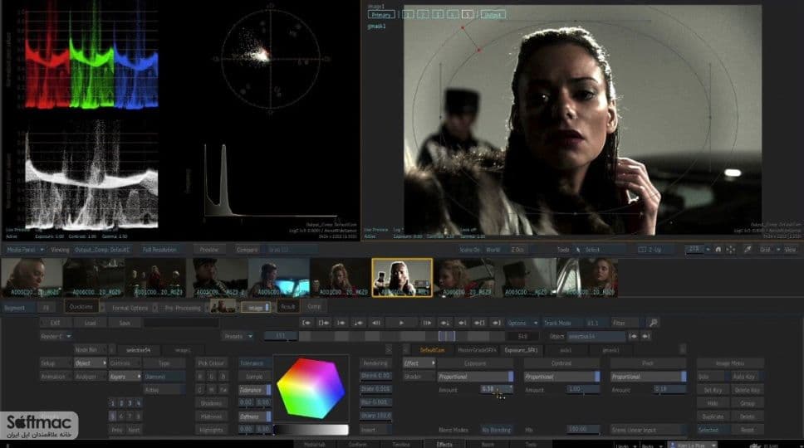Click the B channel button under Pick Colour
The image size is (804, 448).
coord(223,377)
